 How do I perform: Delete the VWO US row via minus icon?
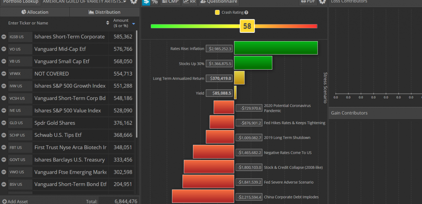coord(4,172)
